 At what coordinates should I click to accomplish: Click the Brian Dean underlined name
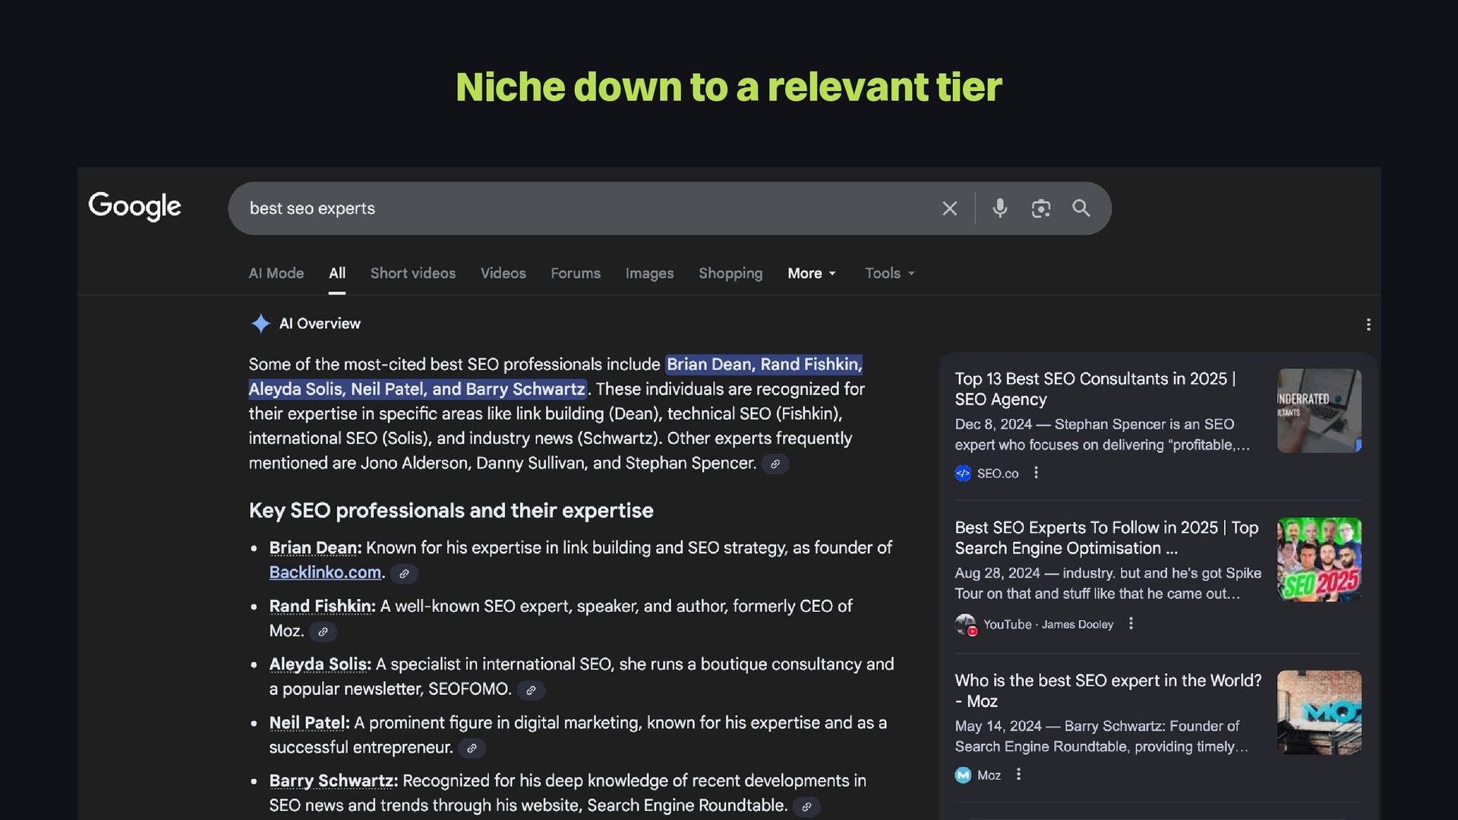pyautogui.click(x=314, y=548)
